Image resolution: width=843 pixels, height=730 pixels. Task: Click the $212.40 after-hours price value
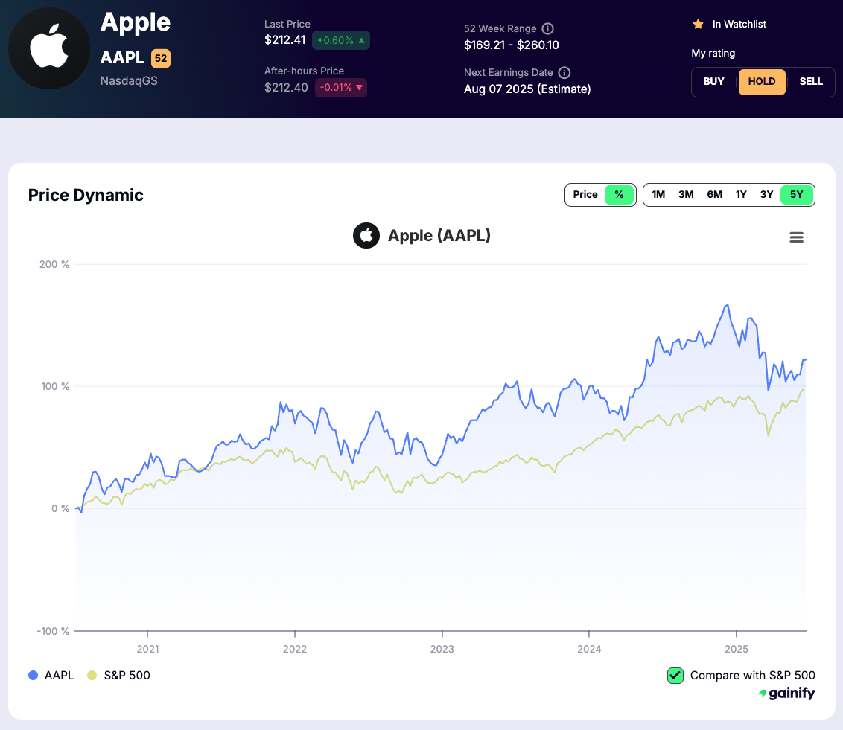pos(286,88)
